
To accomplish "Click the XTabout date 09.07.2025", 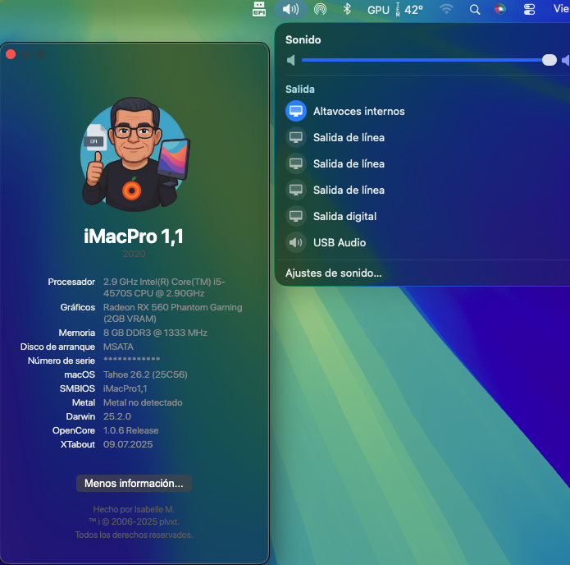I will click(128, 444).
